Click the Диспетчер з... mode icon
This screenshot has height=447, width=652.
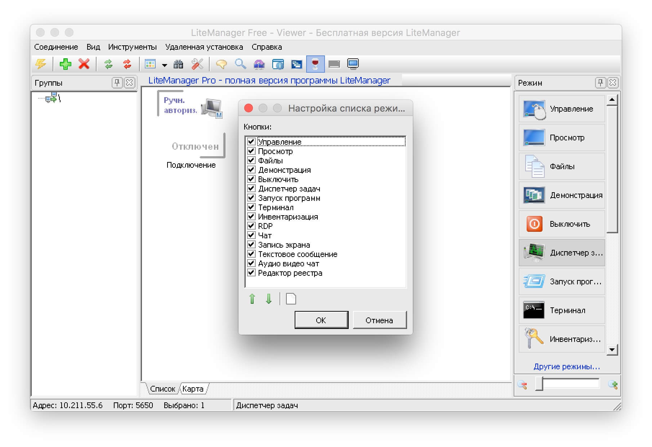pos(534,253)
